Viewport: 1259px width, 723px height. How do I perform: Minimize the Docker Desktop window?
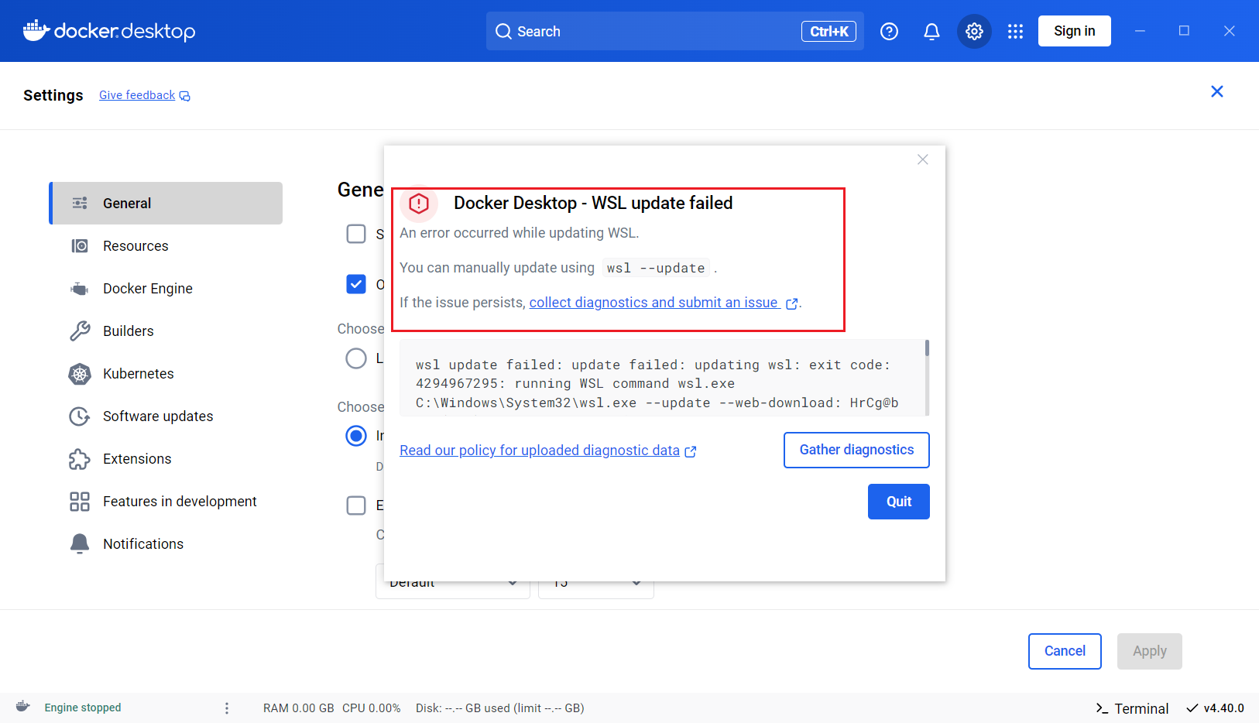pyautogui.click(x=1140, y=31)
